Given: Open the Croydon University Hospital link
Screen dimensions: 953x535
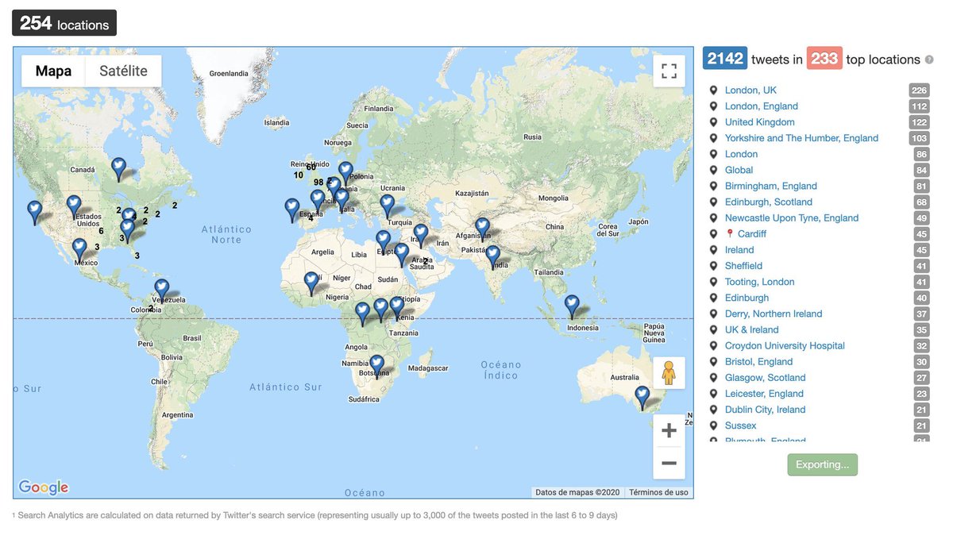Looking at the screenshot, I should (785, 345).
